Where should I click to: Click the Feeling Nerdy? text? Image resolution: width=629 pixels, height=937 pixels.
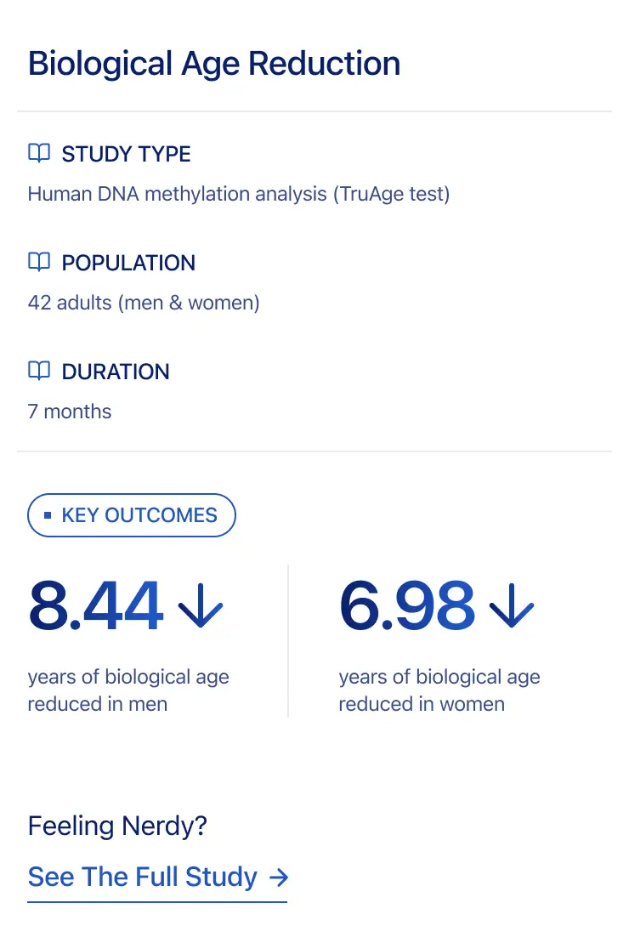[117, 826]
